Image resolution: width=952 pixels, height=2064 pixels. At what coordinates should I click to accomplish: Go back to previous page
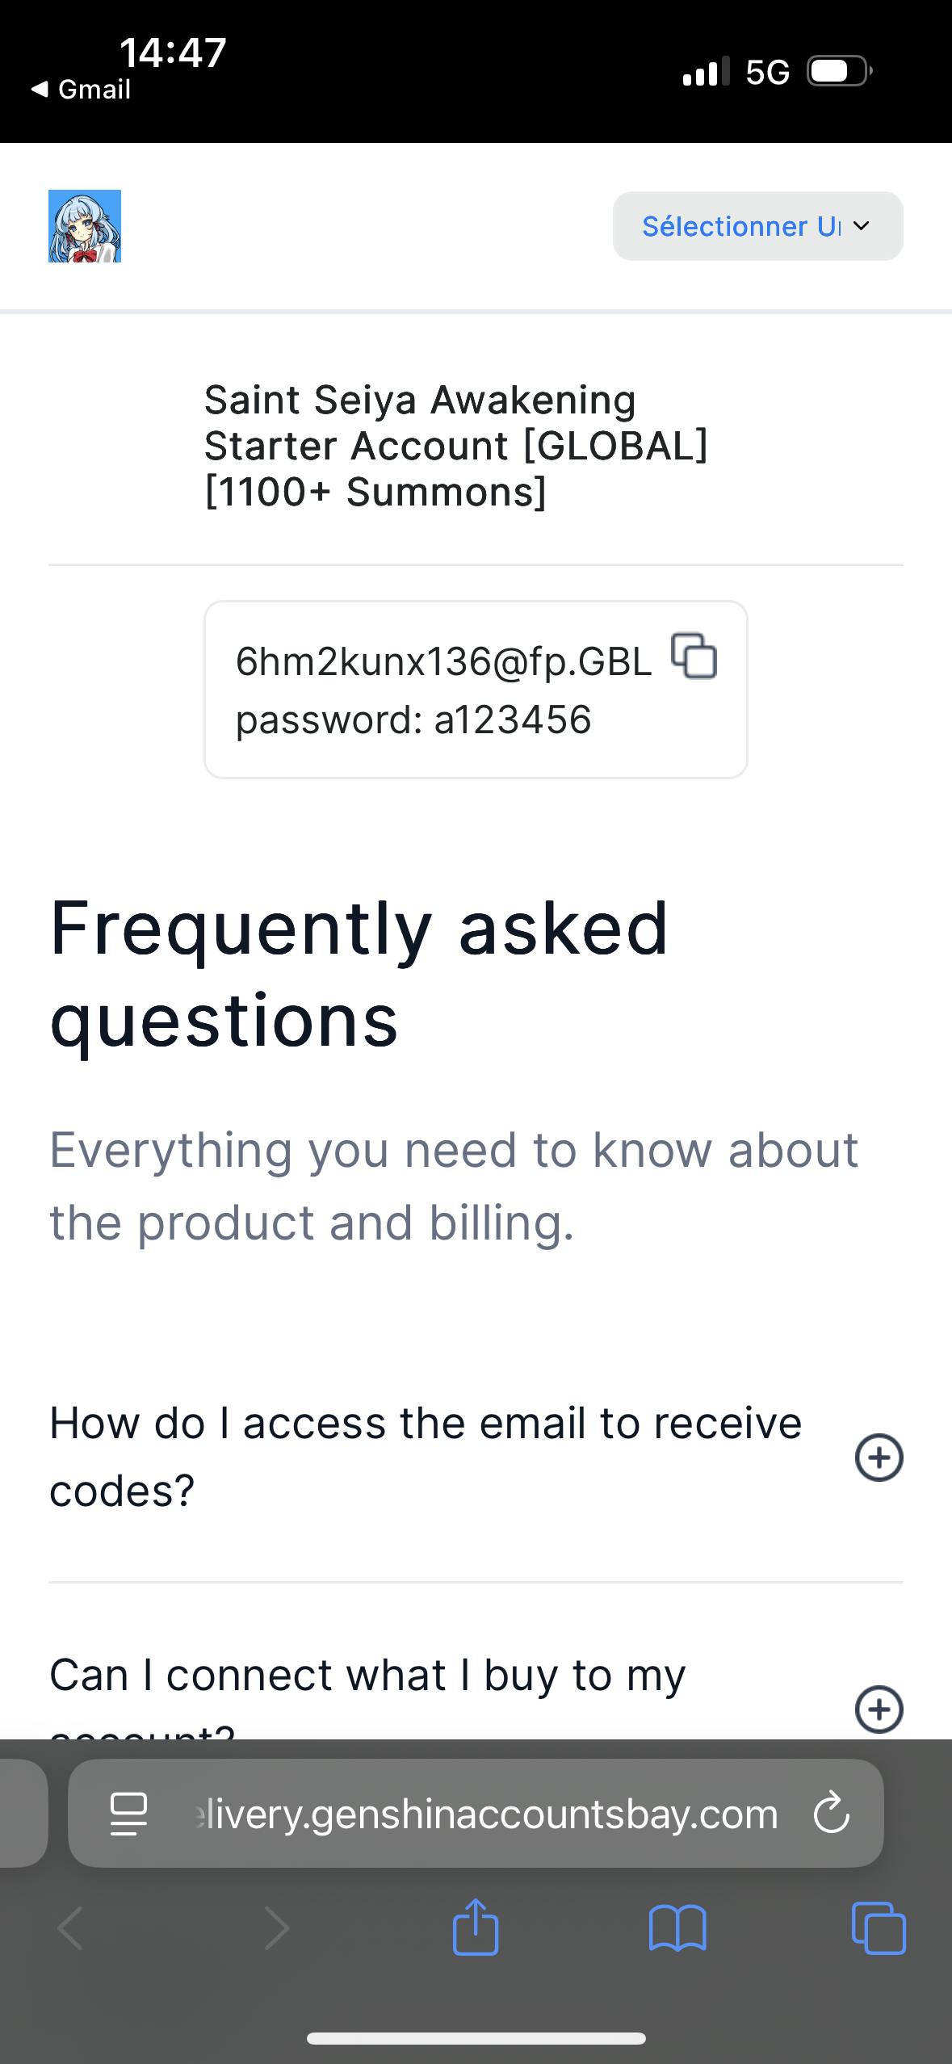[71, 1928]
